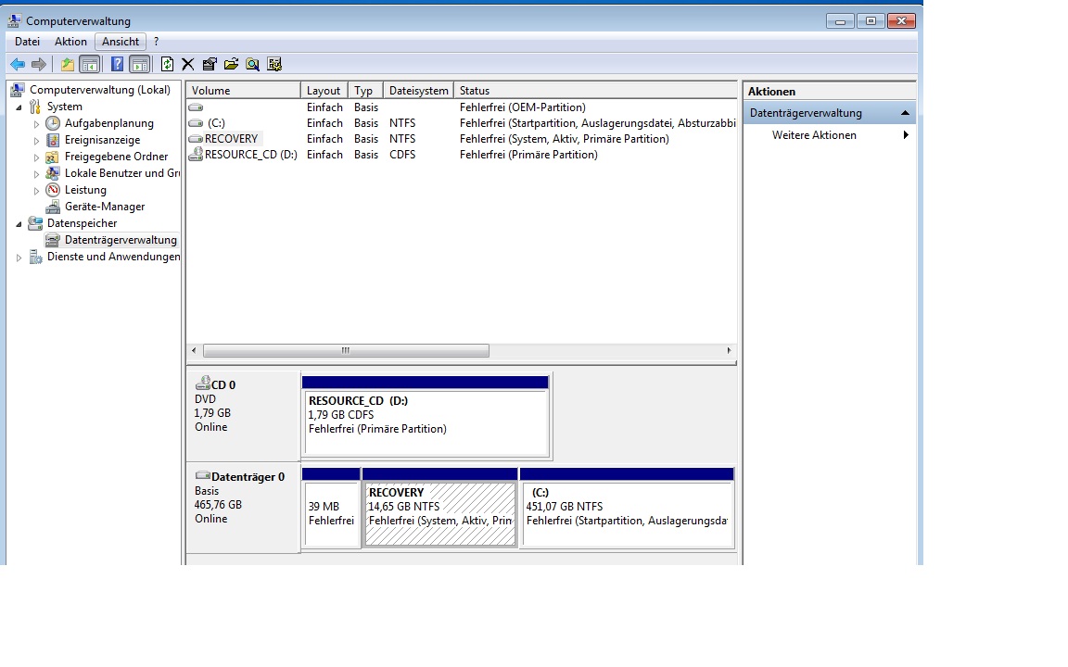Open Geräte-Manager in the tree
The width and height of the screenshot is (1068, 667).
coord(104,207)
